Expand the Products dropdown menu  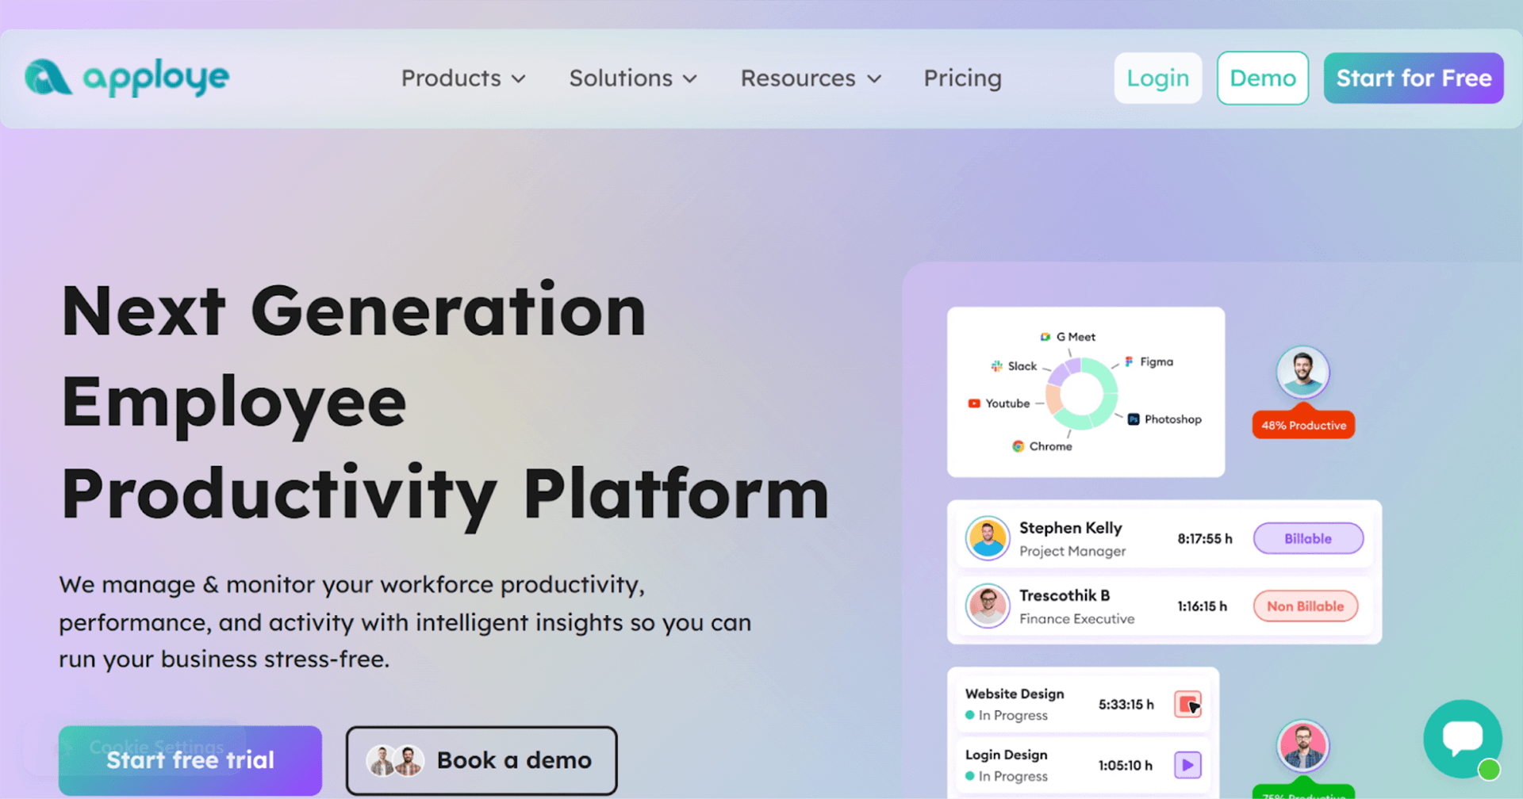[463, 78]
